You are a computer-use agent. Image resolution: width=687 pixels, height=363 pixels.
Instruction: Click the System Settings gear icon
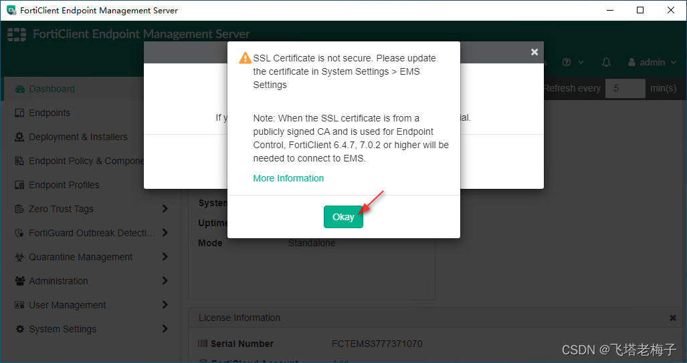[19, 330]
